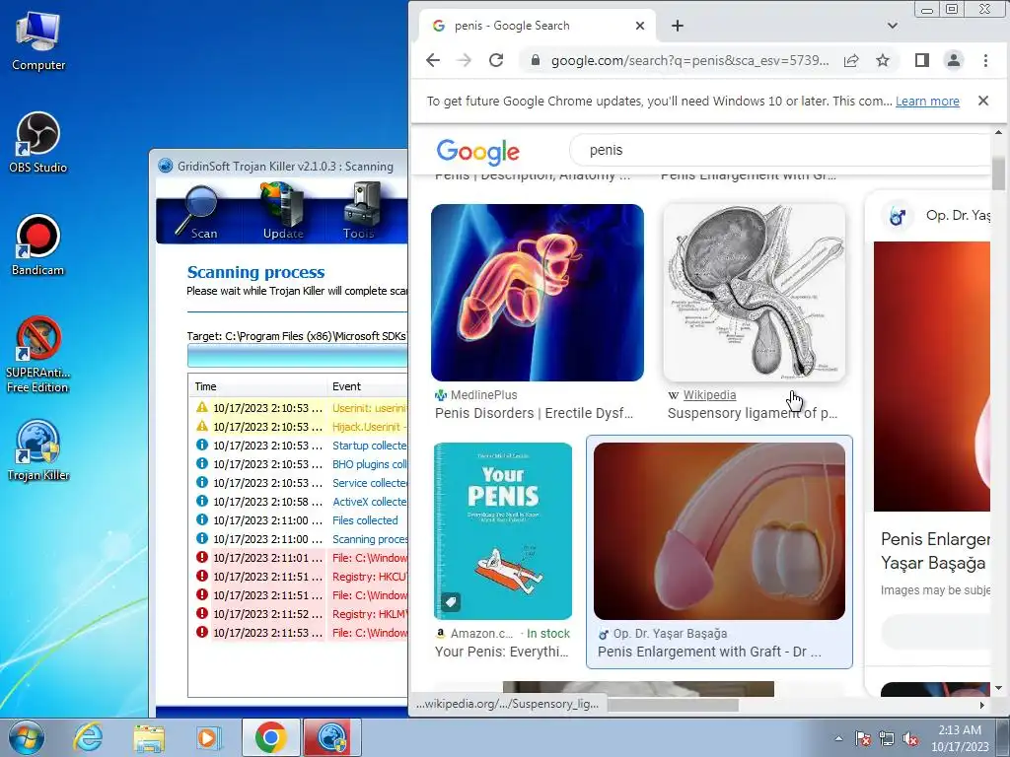1010x757 pixels.
Task: Select the Files collected log row
Action: tap(299, 519)
